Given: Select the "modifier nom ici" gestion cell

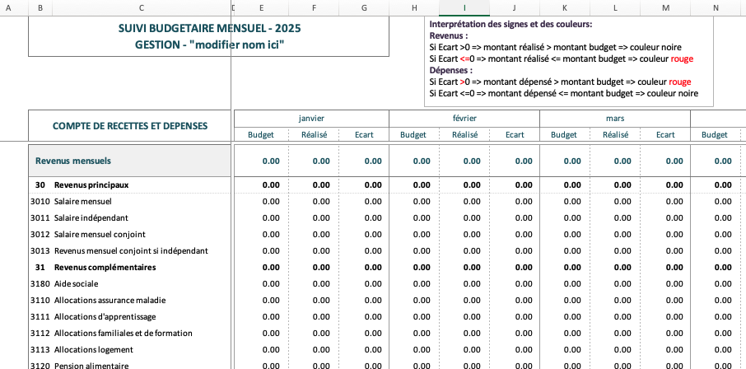Looking at the screenshot, I should 209,44.
